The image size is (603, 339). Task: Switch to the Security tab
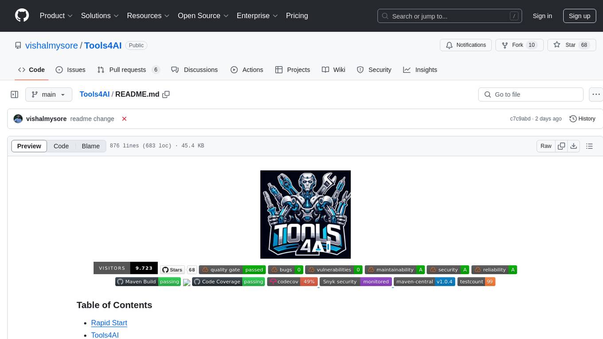[374, 70]
